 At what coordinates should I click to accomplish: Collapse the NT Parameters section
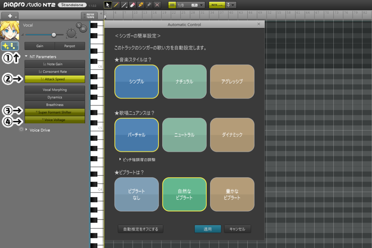pyautogui.click(x=26, y=56)
